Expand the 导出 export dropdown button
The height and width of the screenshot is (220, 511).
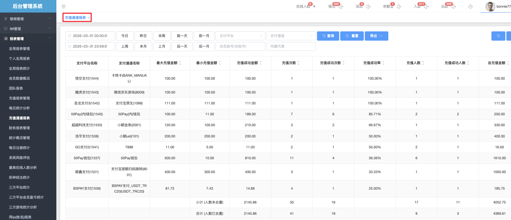[376, 36]
